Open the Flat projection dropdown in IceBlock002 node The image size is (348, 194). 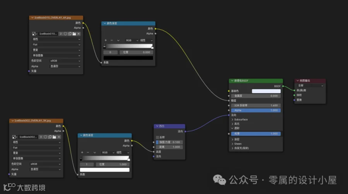(36, 148)
